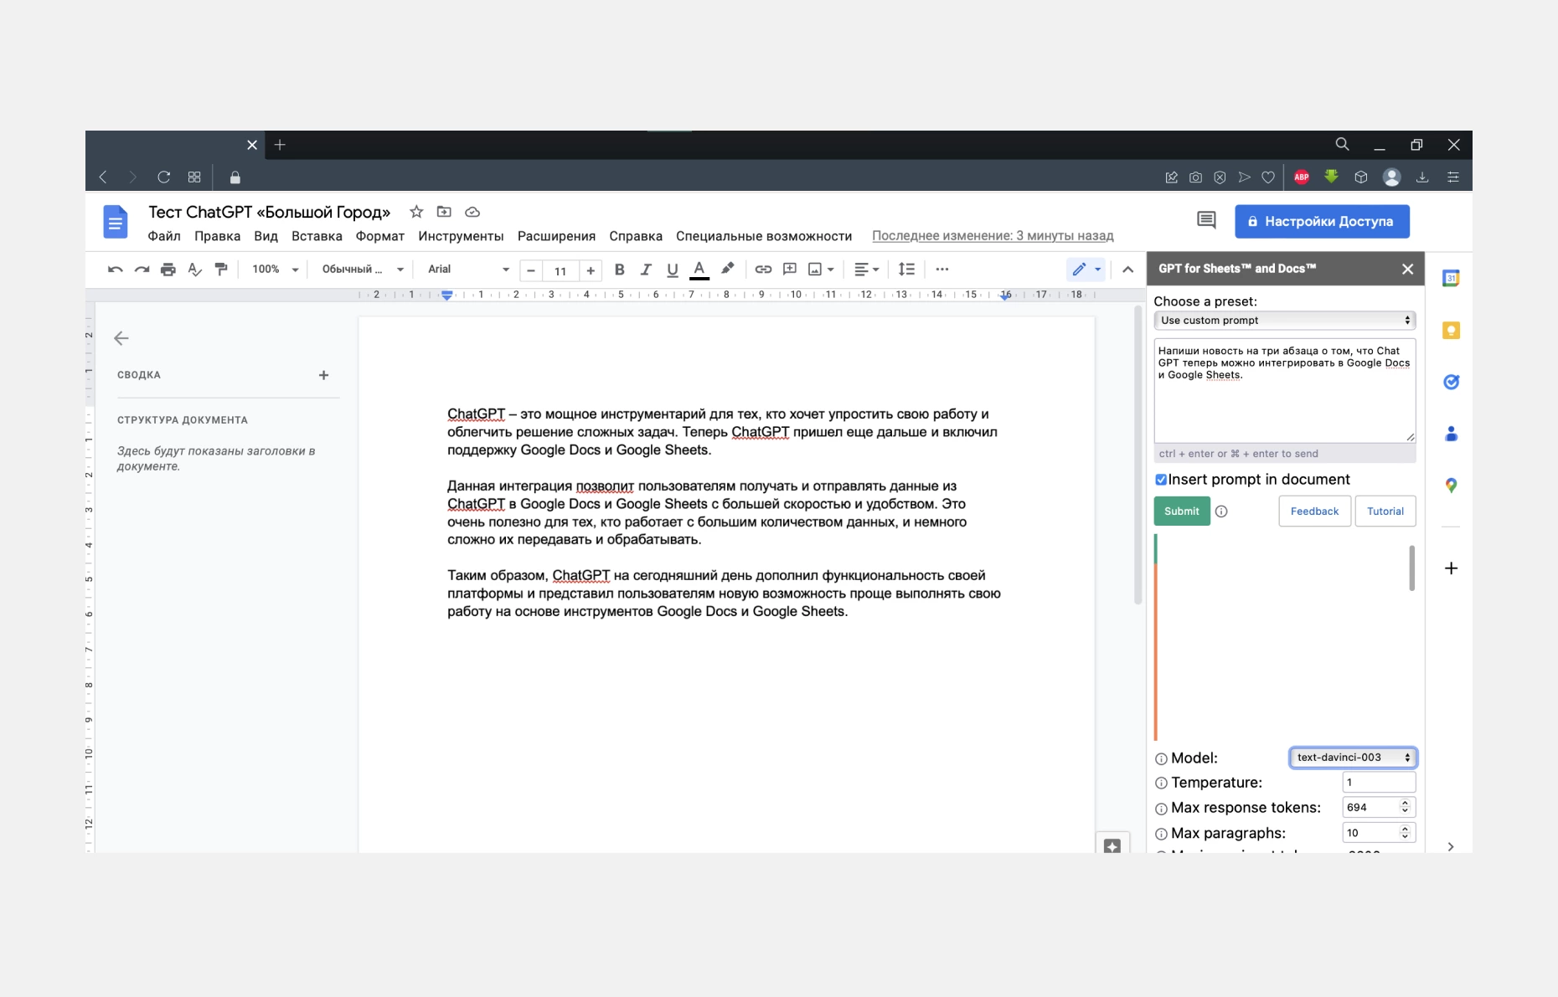Hide the menus with up chevron
The height and width of the screenshot is (997, 1558).
pyautogui.click(x=1127, y=270)
